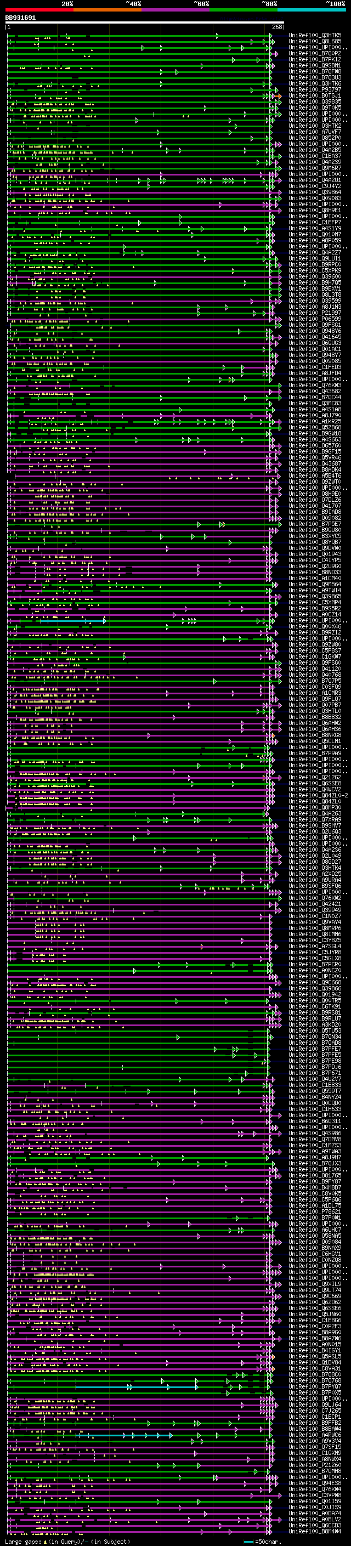Click the purple ~60% identity legend swatch
Screen dimensions: 351x1546
pyautogui.click(x=176, y=10)
